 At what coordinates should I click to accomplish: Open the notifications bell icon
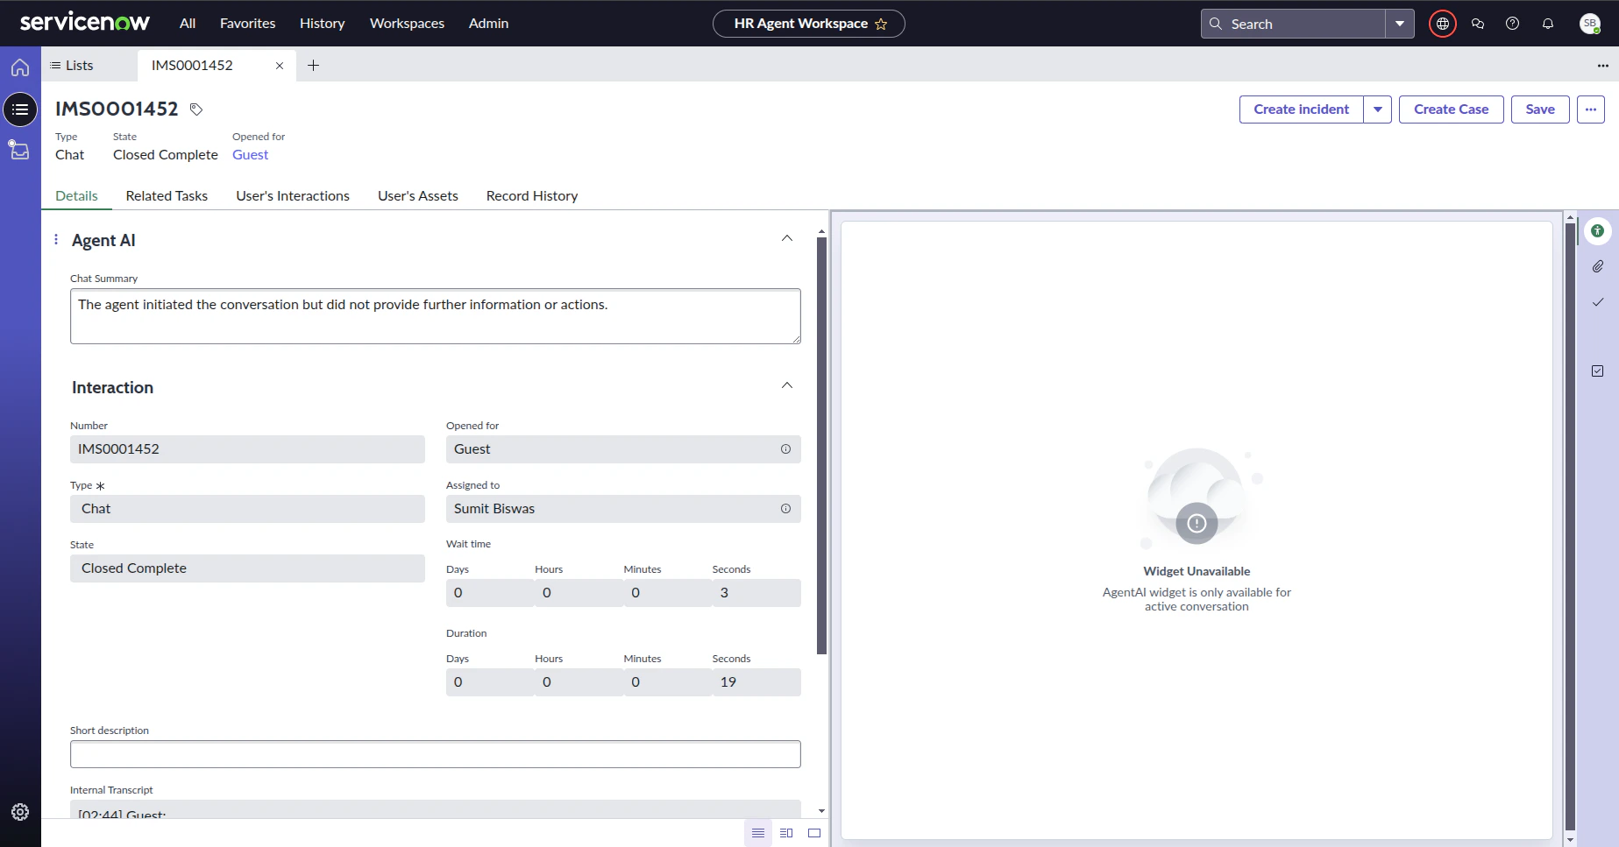(x=1548, y=24)
